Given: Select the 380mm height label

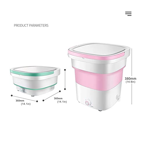Looking at the screenshot, I should 130,79.
